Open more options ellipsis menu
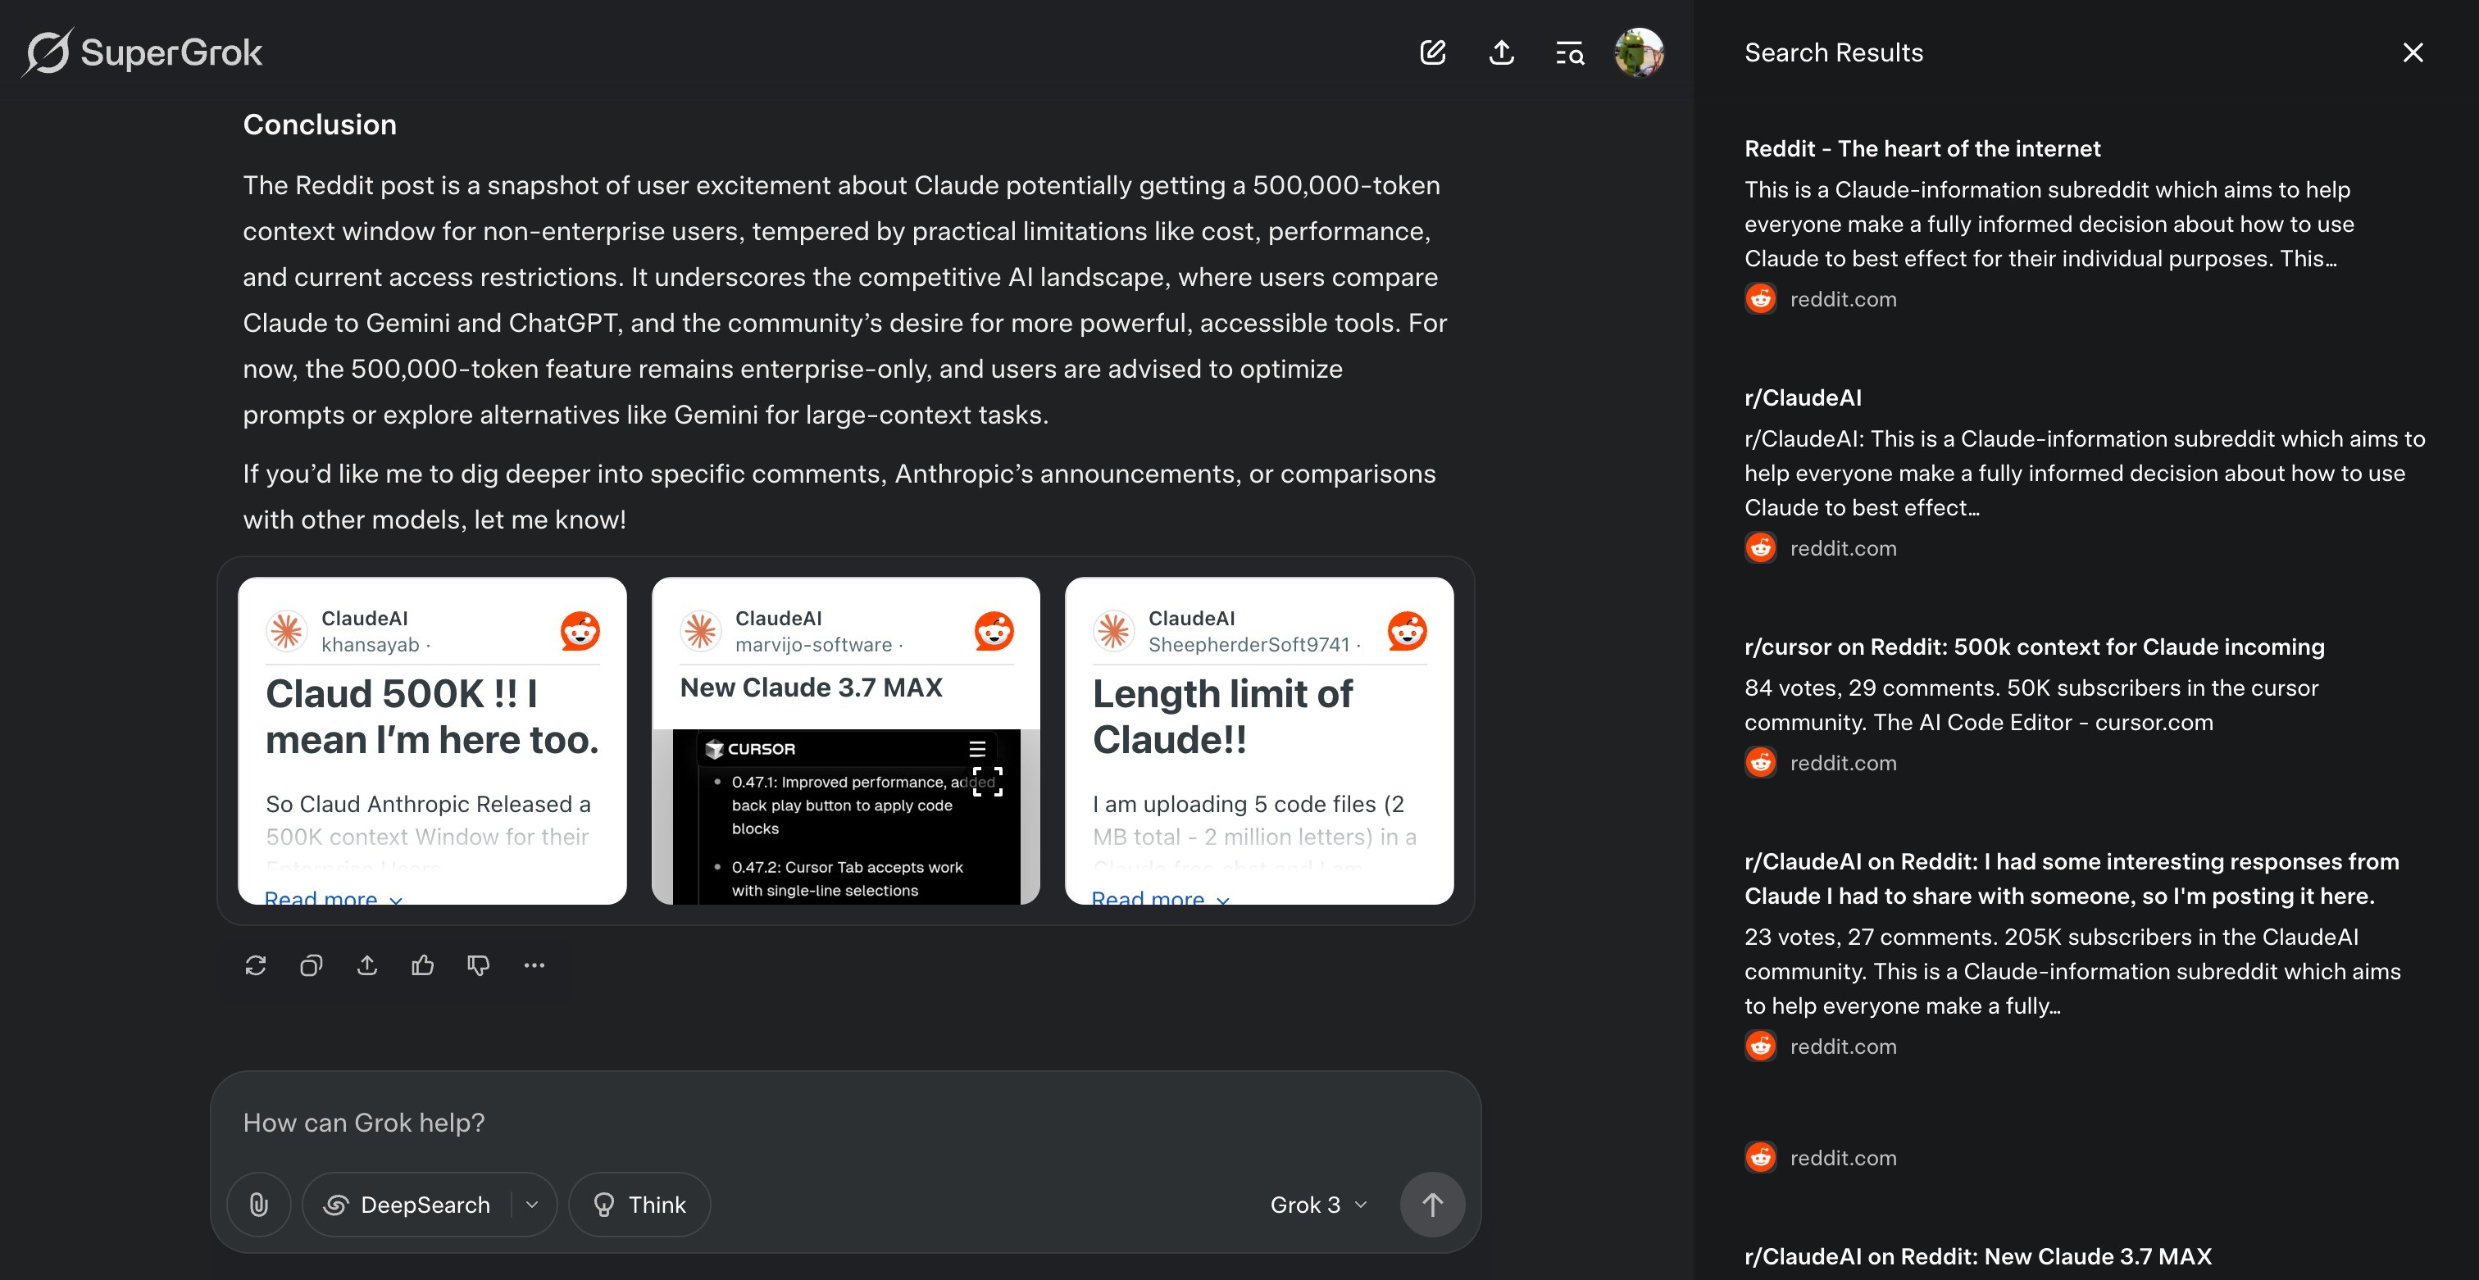 (x=534, y=965)
